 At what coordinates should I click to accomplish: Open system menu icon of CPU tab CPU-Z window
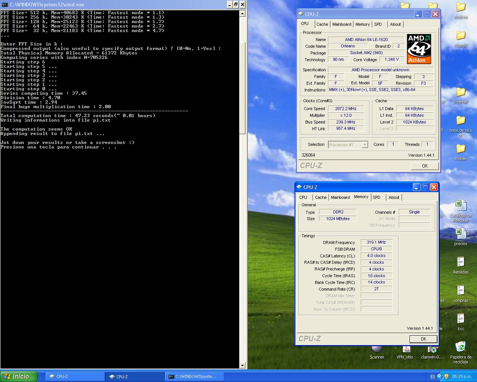(301, 14)
